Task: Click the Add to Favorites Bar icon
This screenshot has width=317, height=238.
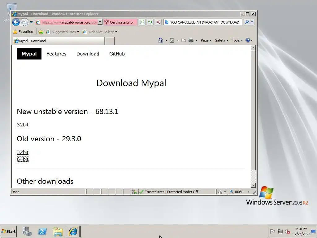Action: pyautogui.click(x=41, y=32)
